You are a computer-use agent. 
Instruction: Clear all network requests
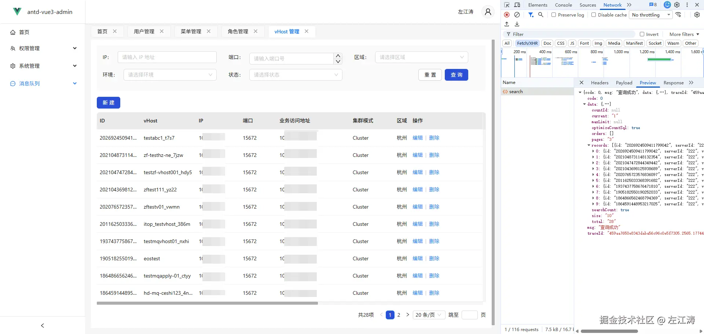coord(517,15)
